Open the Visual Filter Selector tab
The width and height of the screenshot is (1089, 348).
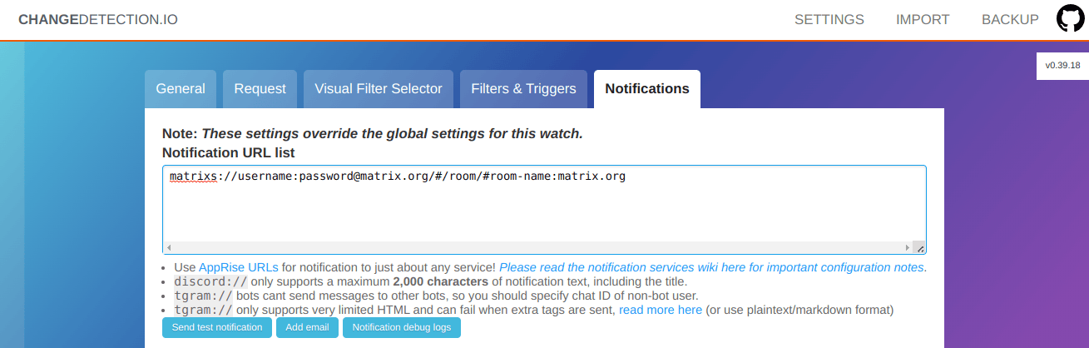click(x=379, y=89)
